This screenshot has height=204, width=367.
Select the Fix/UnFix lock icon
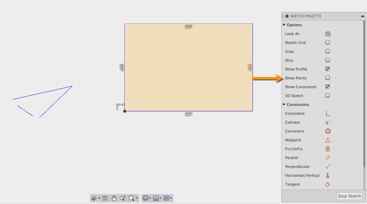click(x=328, y=149)
